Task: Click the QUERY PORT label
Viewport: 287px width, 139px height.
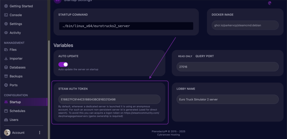Action: tap(205, 56)
